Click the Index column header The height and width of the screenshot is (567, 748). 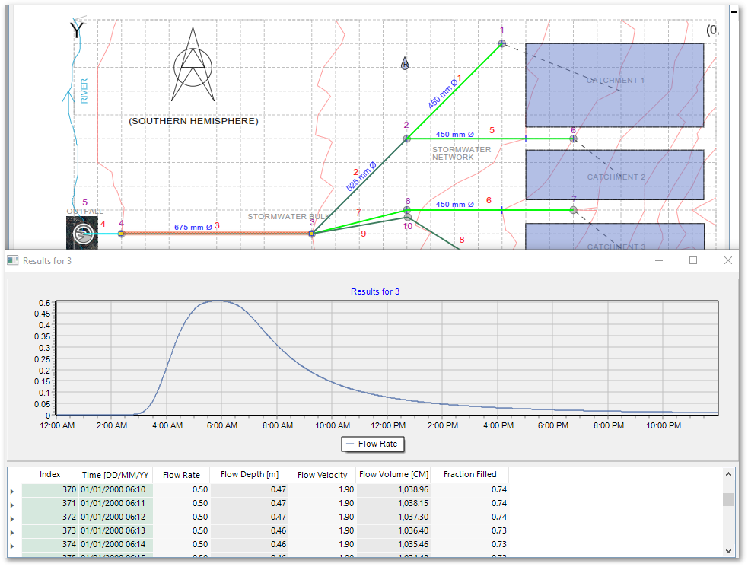coord(49,474)
